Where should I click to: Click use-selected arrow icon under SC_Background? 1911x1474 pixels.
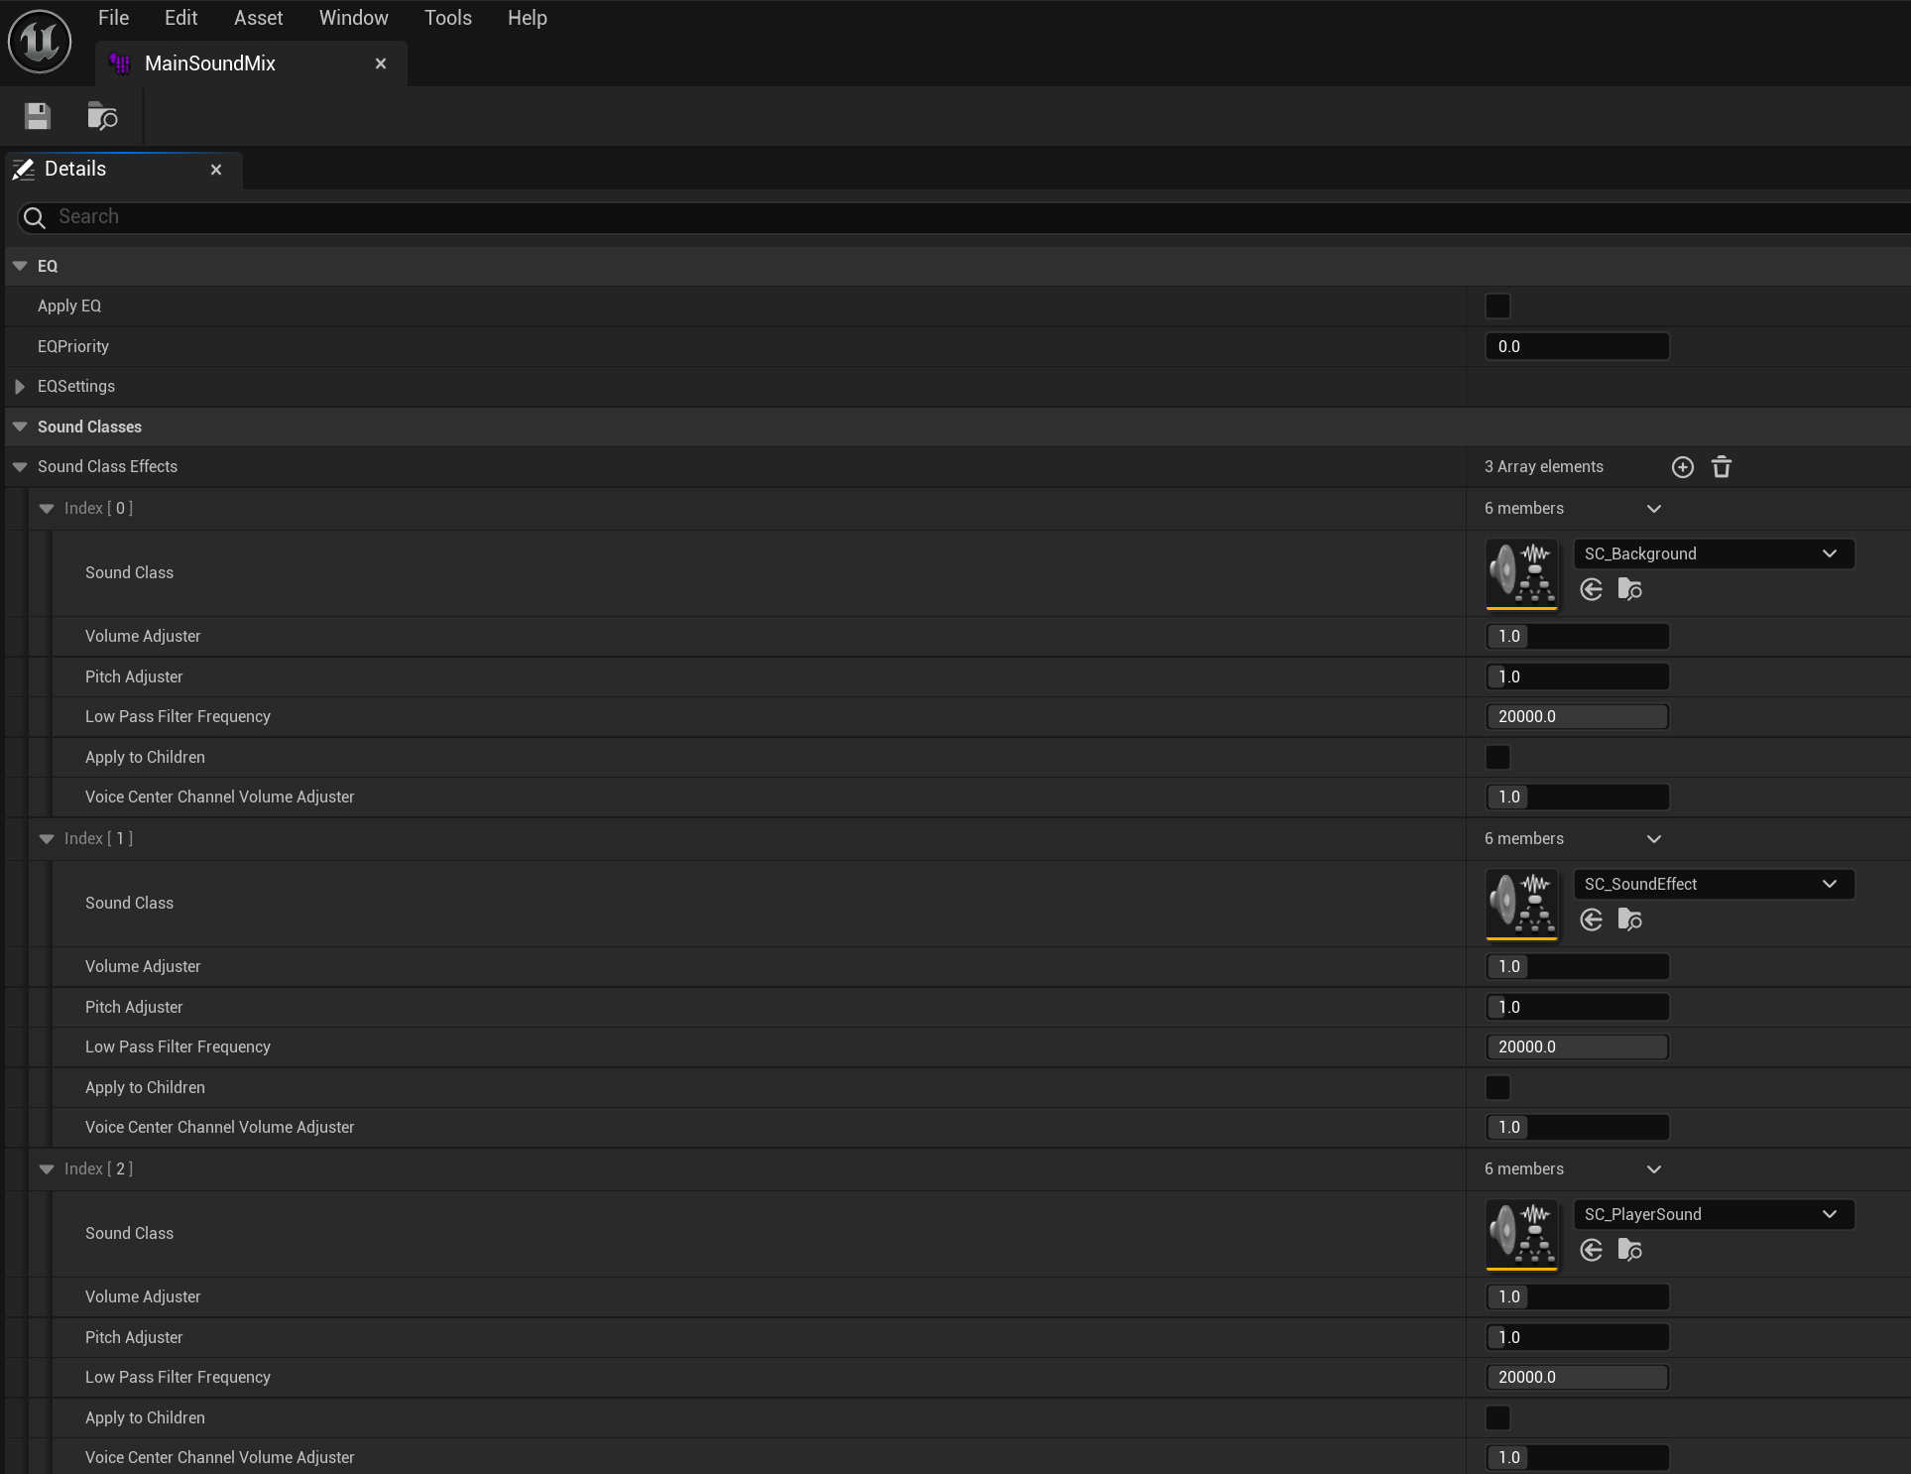[1591, 590]
